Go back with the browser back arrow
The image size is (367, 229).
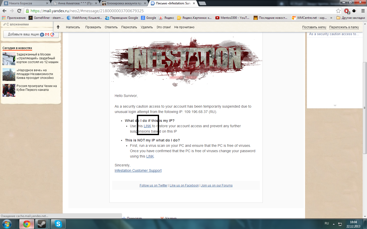tap(4, 11)
